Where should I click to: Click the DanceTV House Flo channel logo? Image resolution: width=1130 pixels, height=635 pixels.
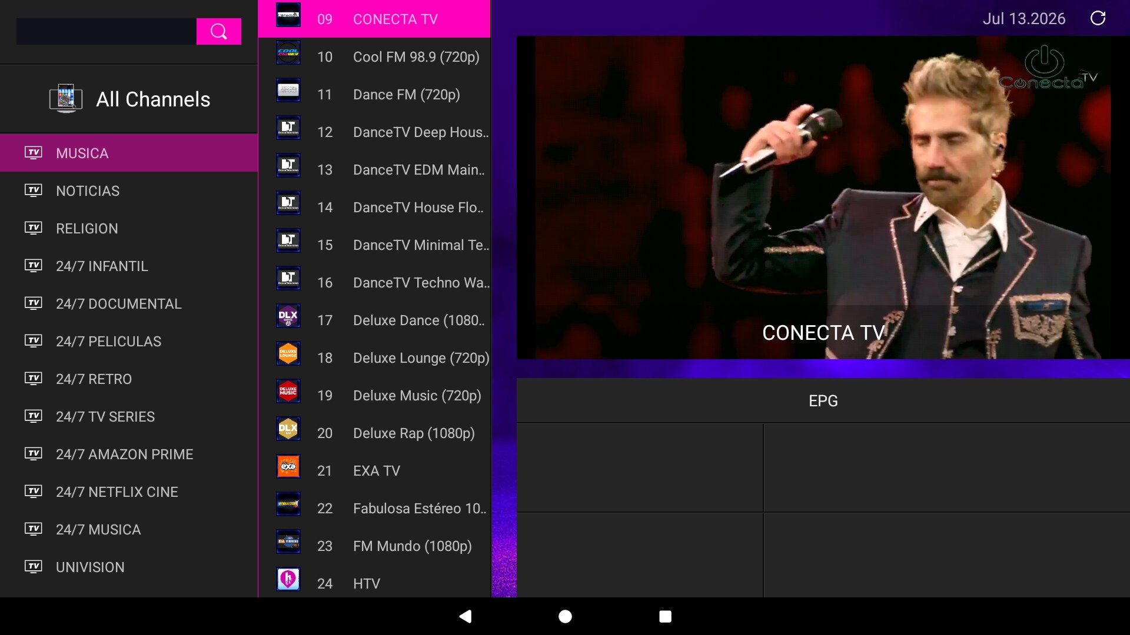[288, 203]
